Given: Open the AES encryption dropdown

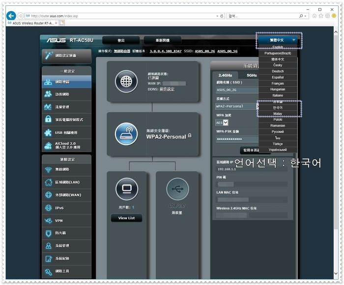Looking at the screenshot, I should point(222,123).
